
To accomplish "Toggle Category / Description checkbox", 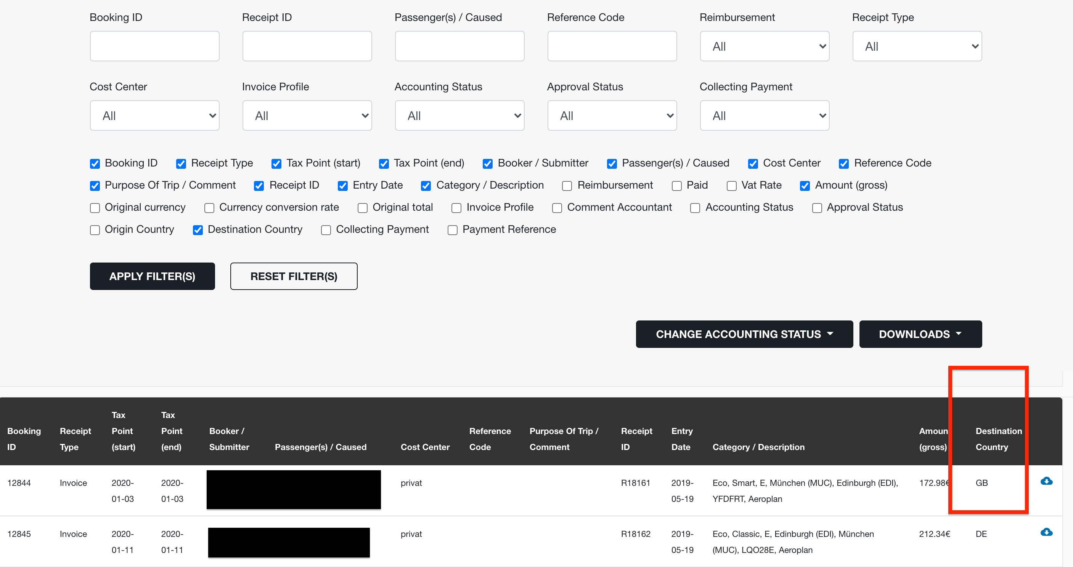I will (426, 186).
